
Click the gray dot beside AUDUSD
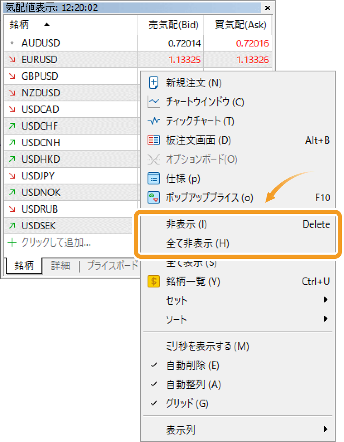pyautogui.click(x=12, y=43)
